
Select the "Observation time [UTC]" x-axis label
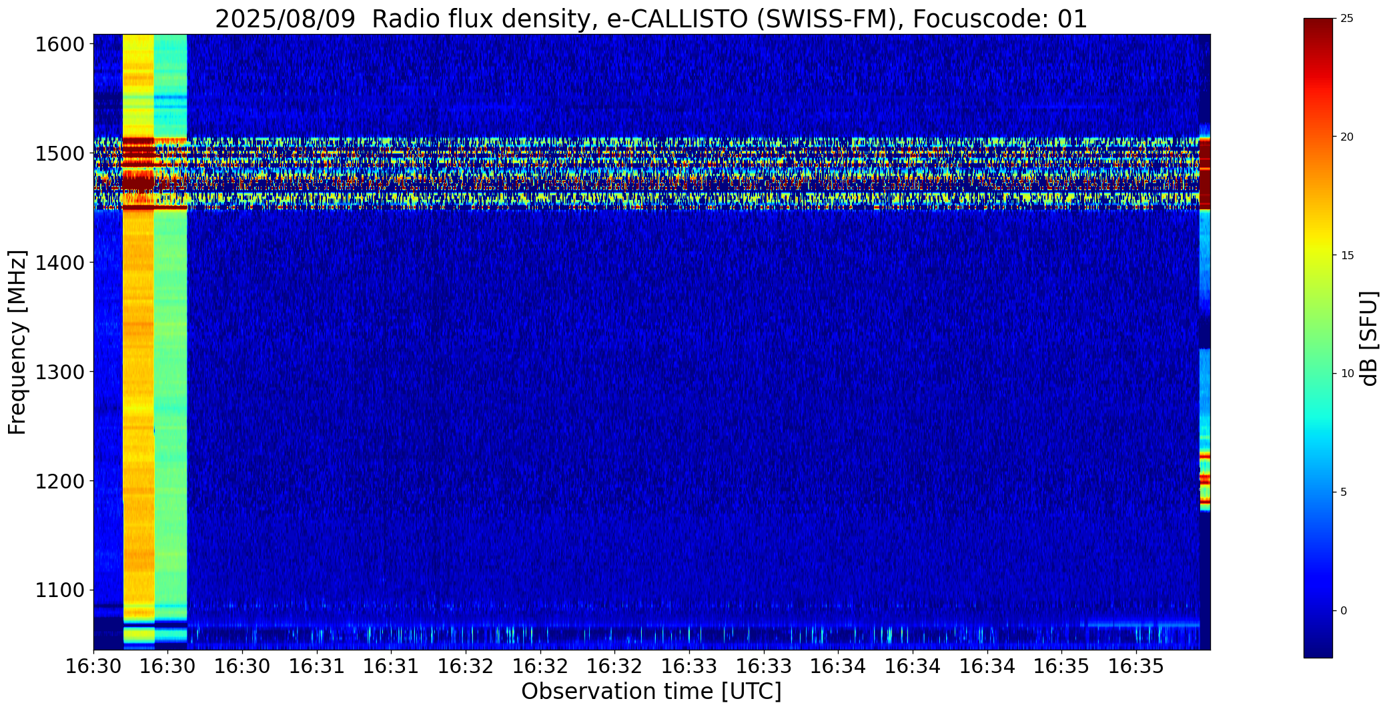[651, 692]
